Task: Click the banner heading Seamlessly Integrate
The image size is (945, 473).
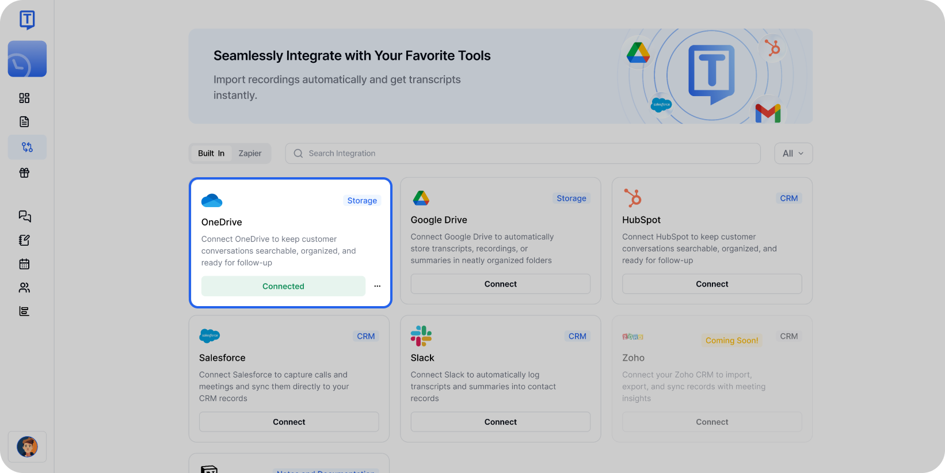Action: (x=352, y=56)
